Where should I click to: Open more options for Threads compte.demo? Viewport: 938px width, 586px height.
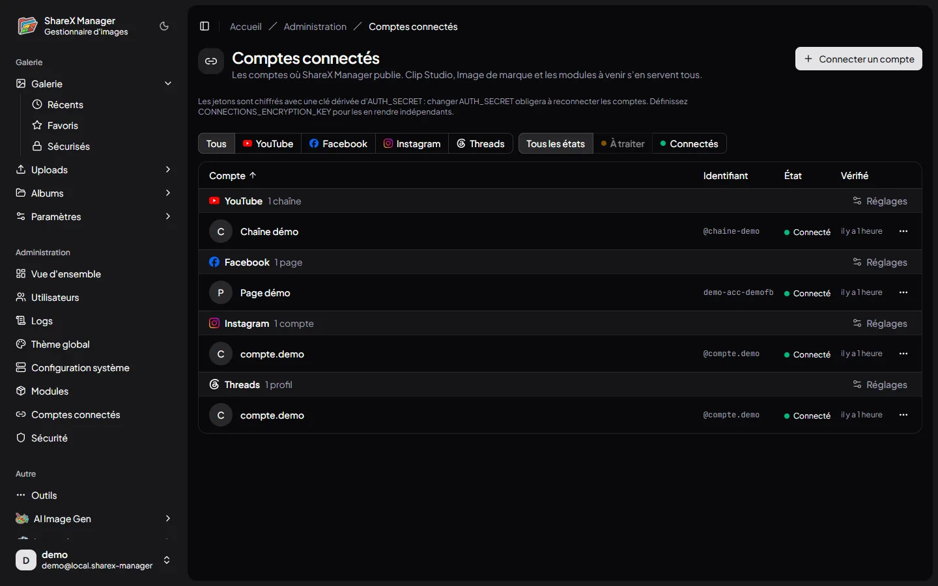(903, 415)
